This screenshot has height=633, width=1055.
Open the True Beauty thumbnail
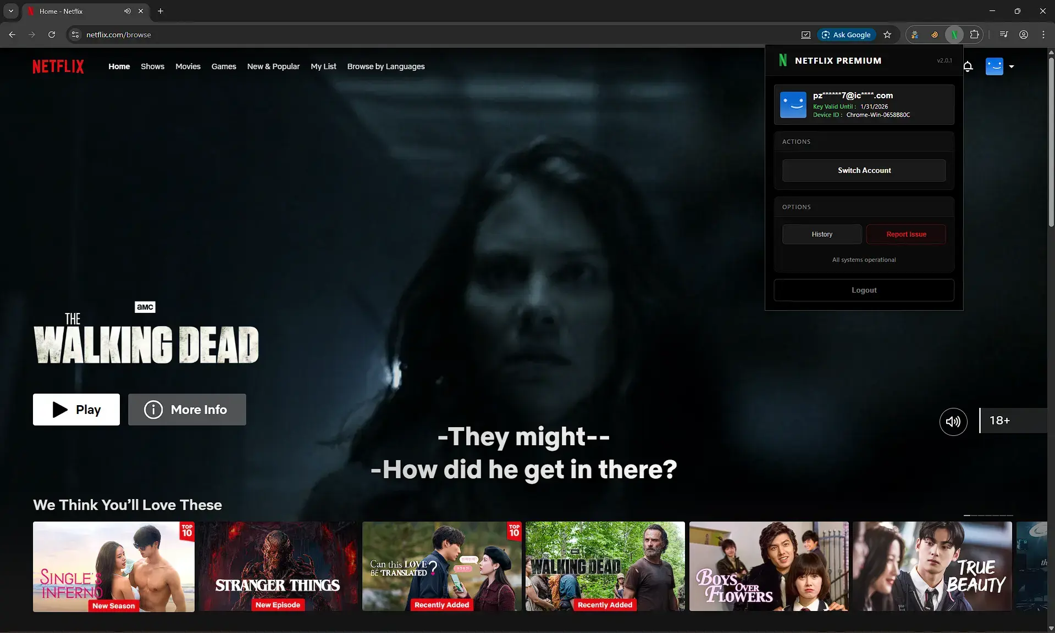(932, 567)
